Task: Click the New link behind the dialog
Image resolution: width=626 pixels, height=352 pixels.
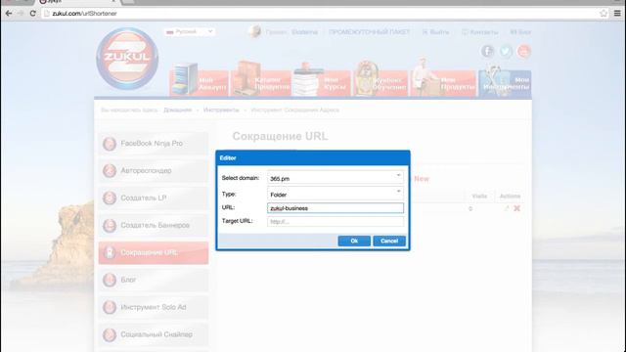Action: click(422, 179)
